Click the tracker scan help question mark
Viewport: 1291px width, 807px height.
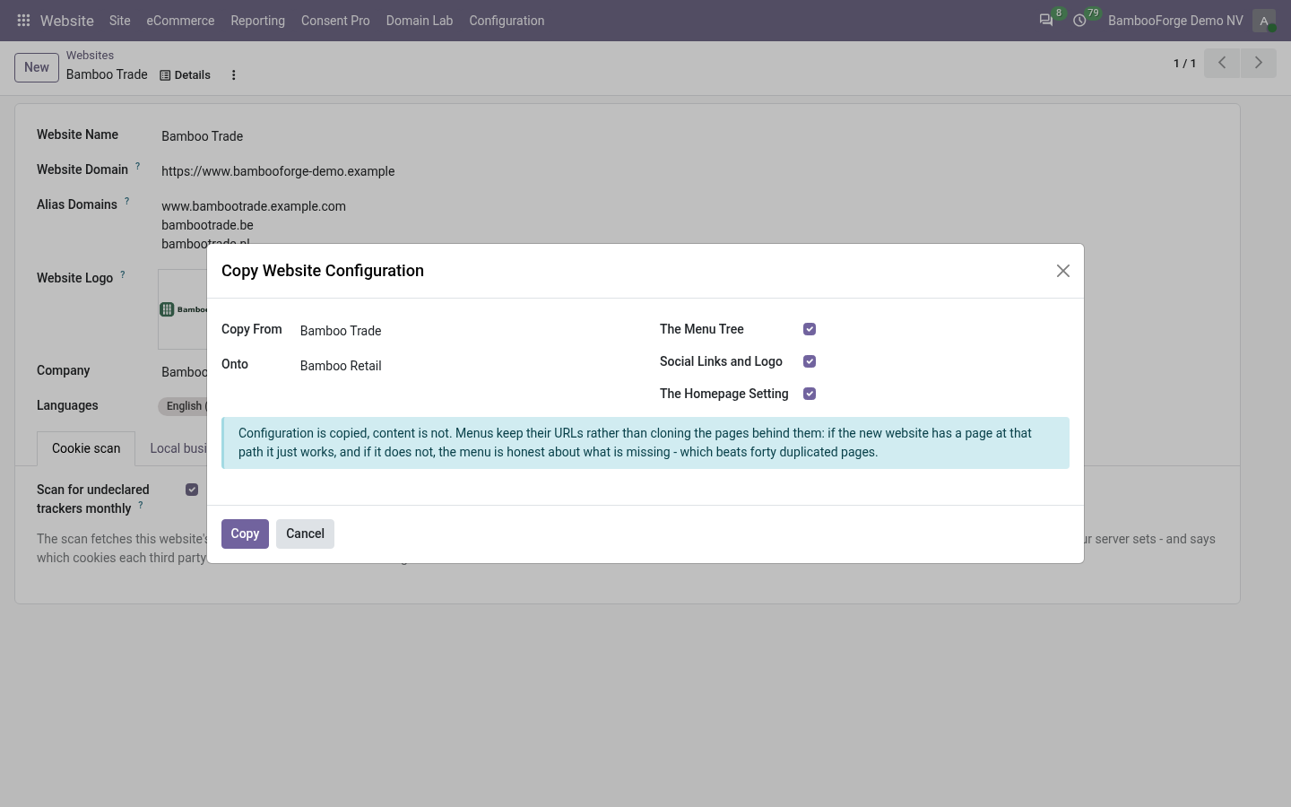141,505
